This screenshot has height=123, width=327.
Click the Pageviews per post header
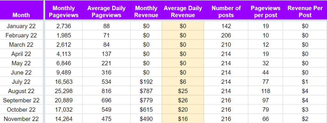265,10
